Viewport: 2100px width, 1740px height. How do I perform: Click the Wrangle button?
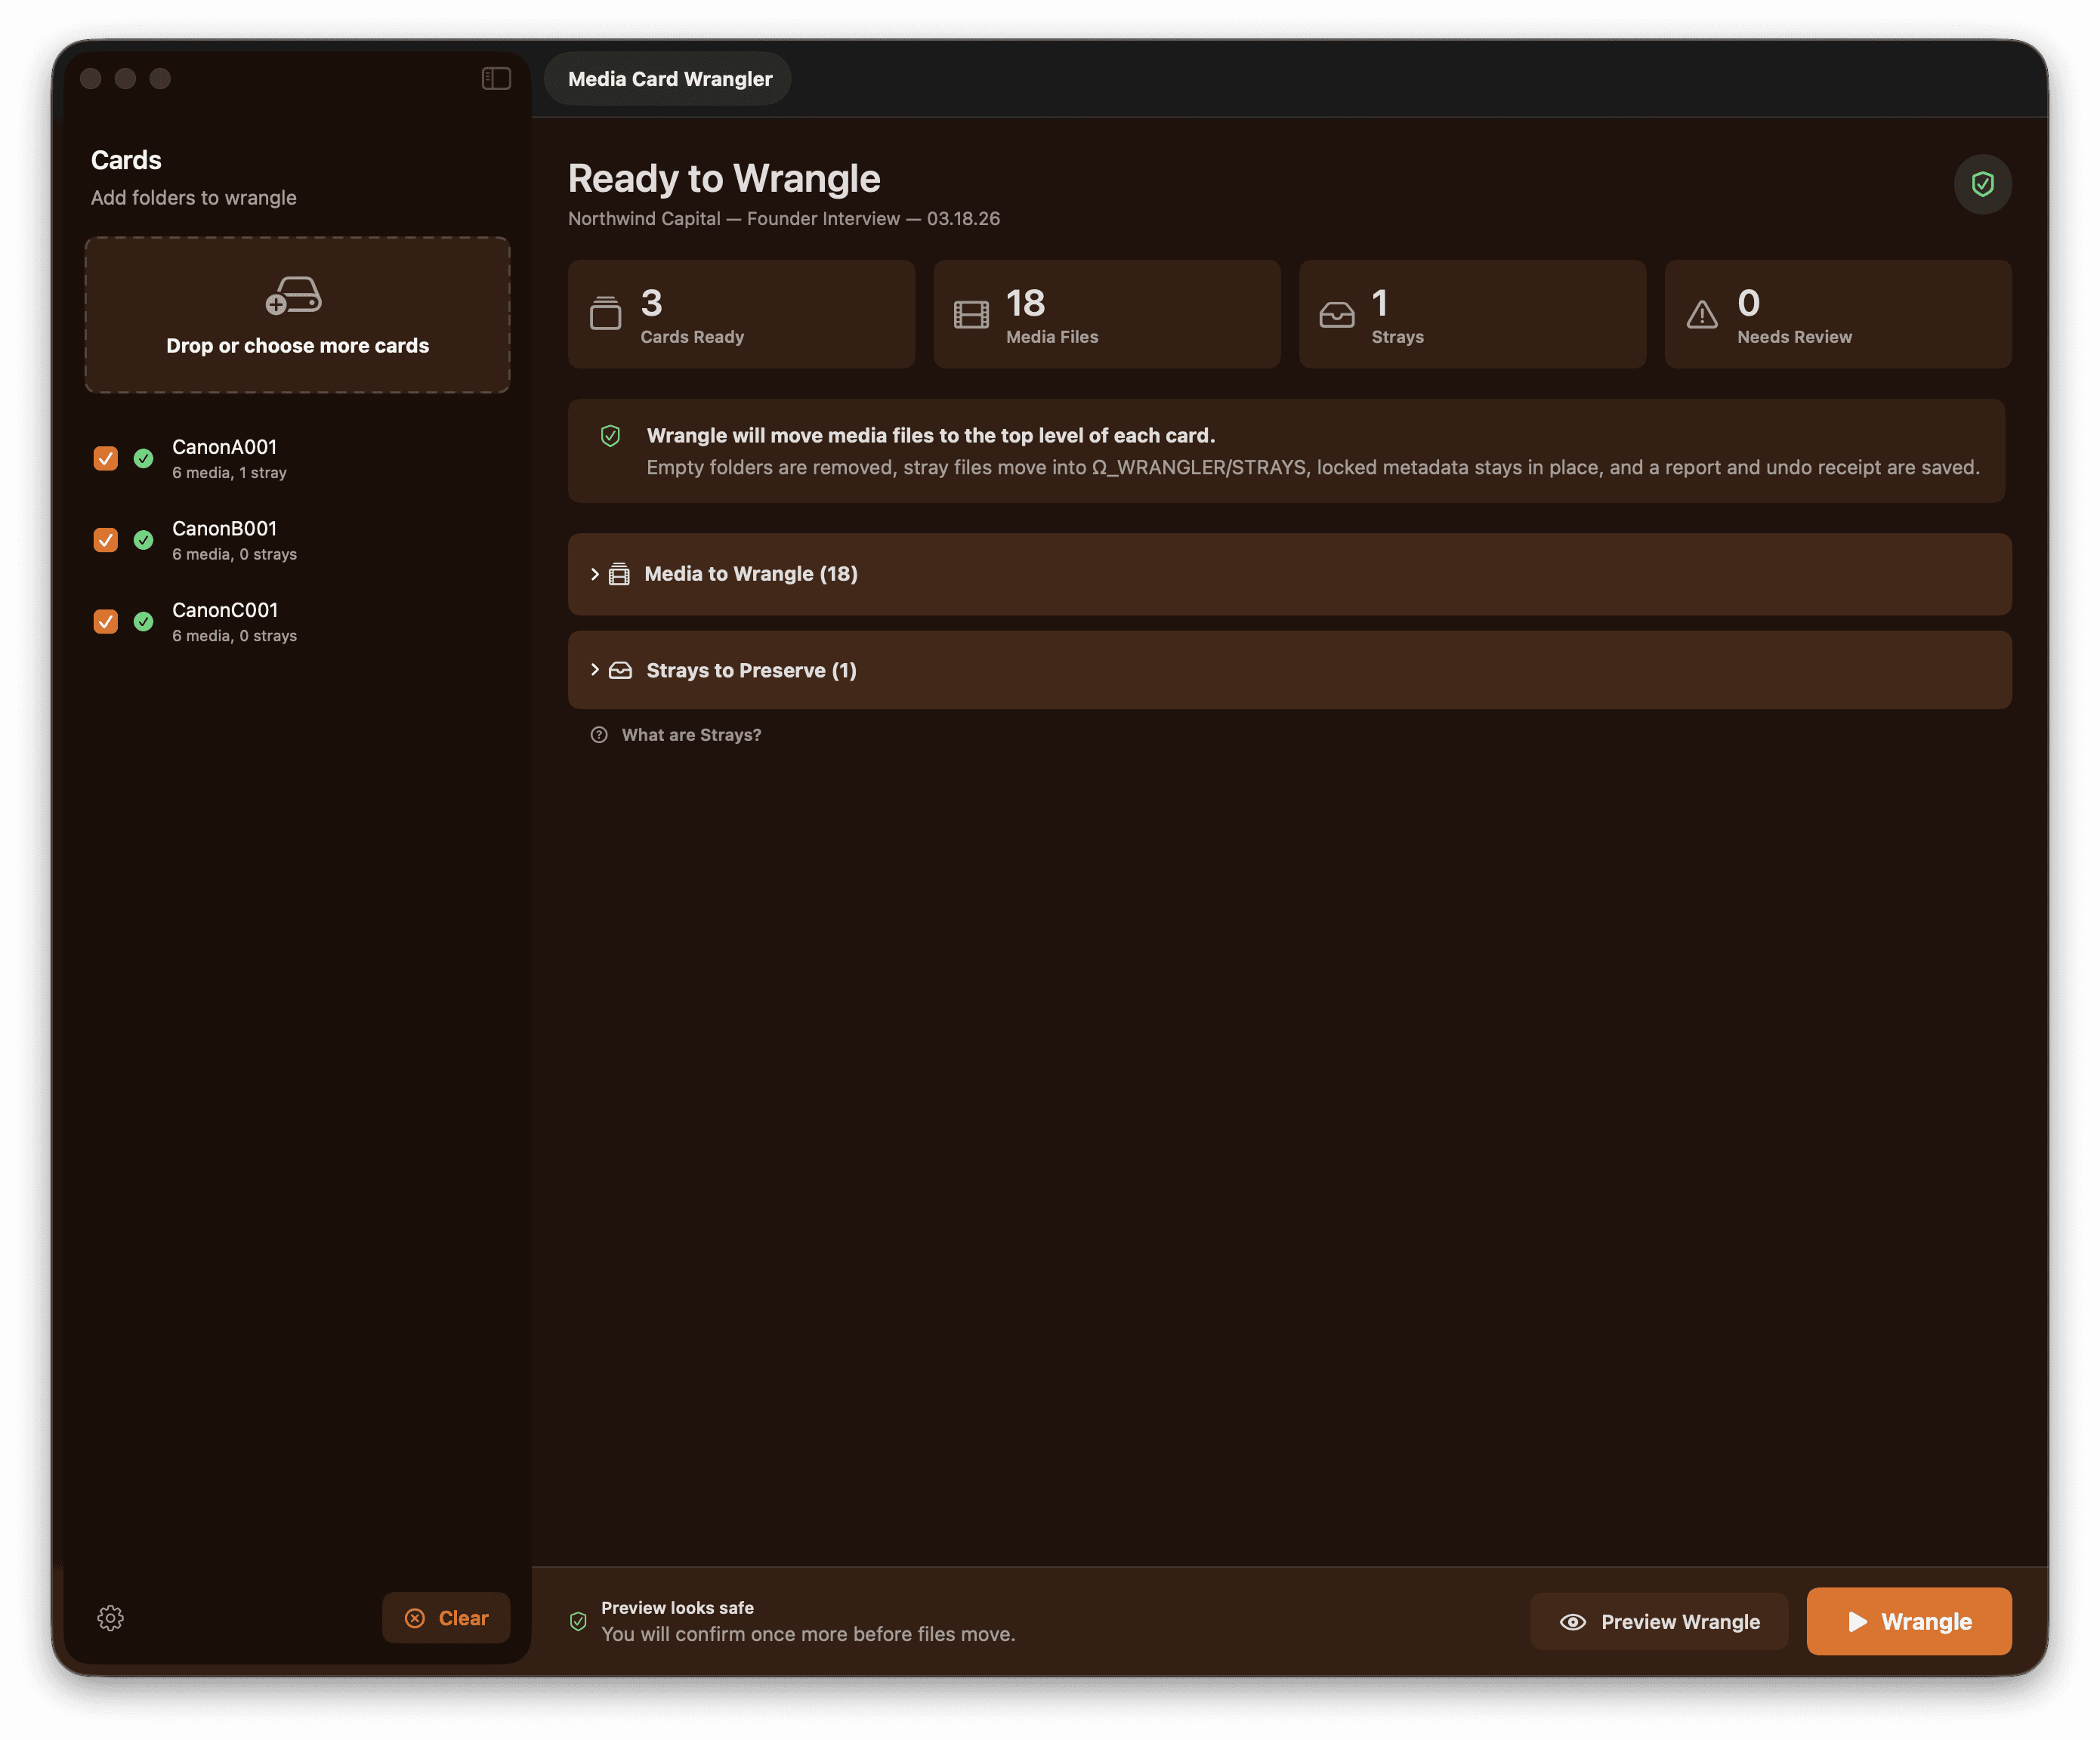(1908, 1621)
